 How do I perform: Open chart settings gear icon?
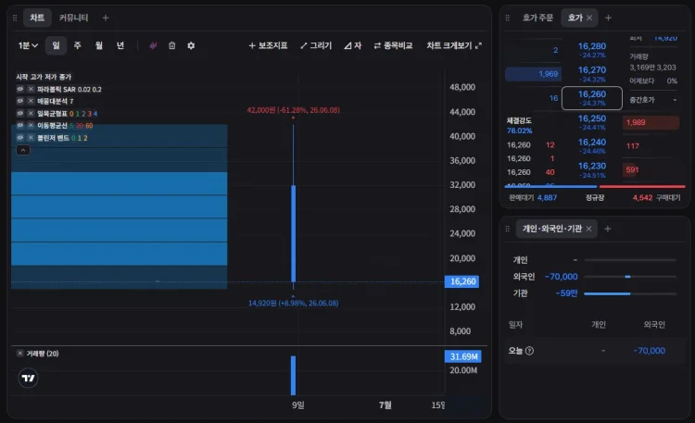[x=191, y=45]
